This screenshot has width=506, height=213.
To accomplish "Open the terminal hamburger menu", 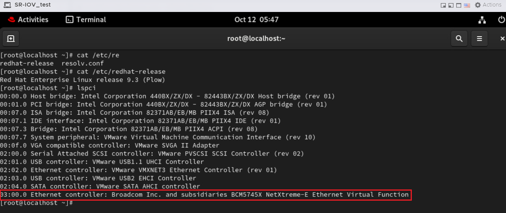I will pos(479,39).
